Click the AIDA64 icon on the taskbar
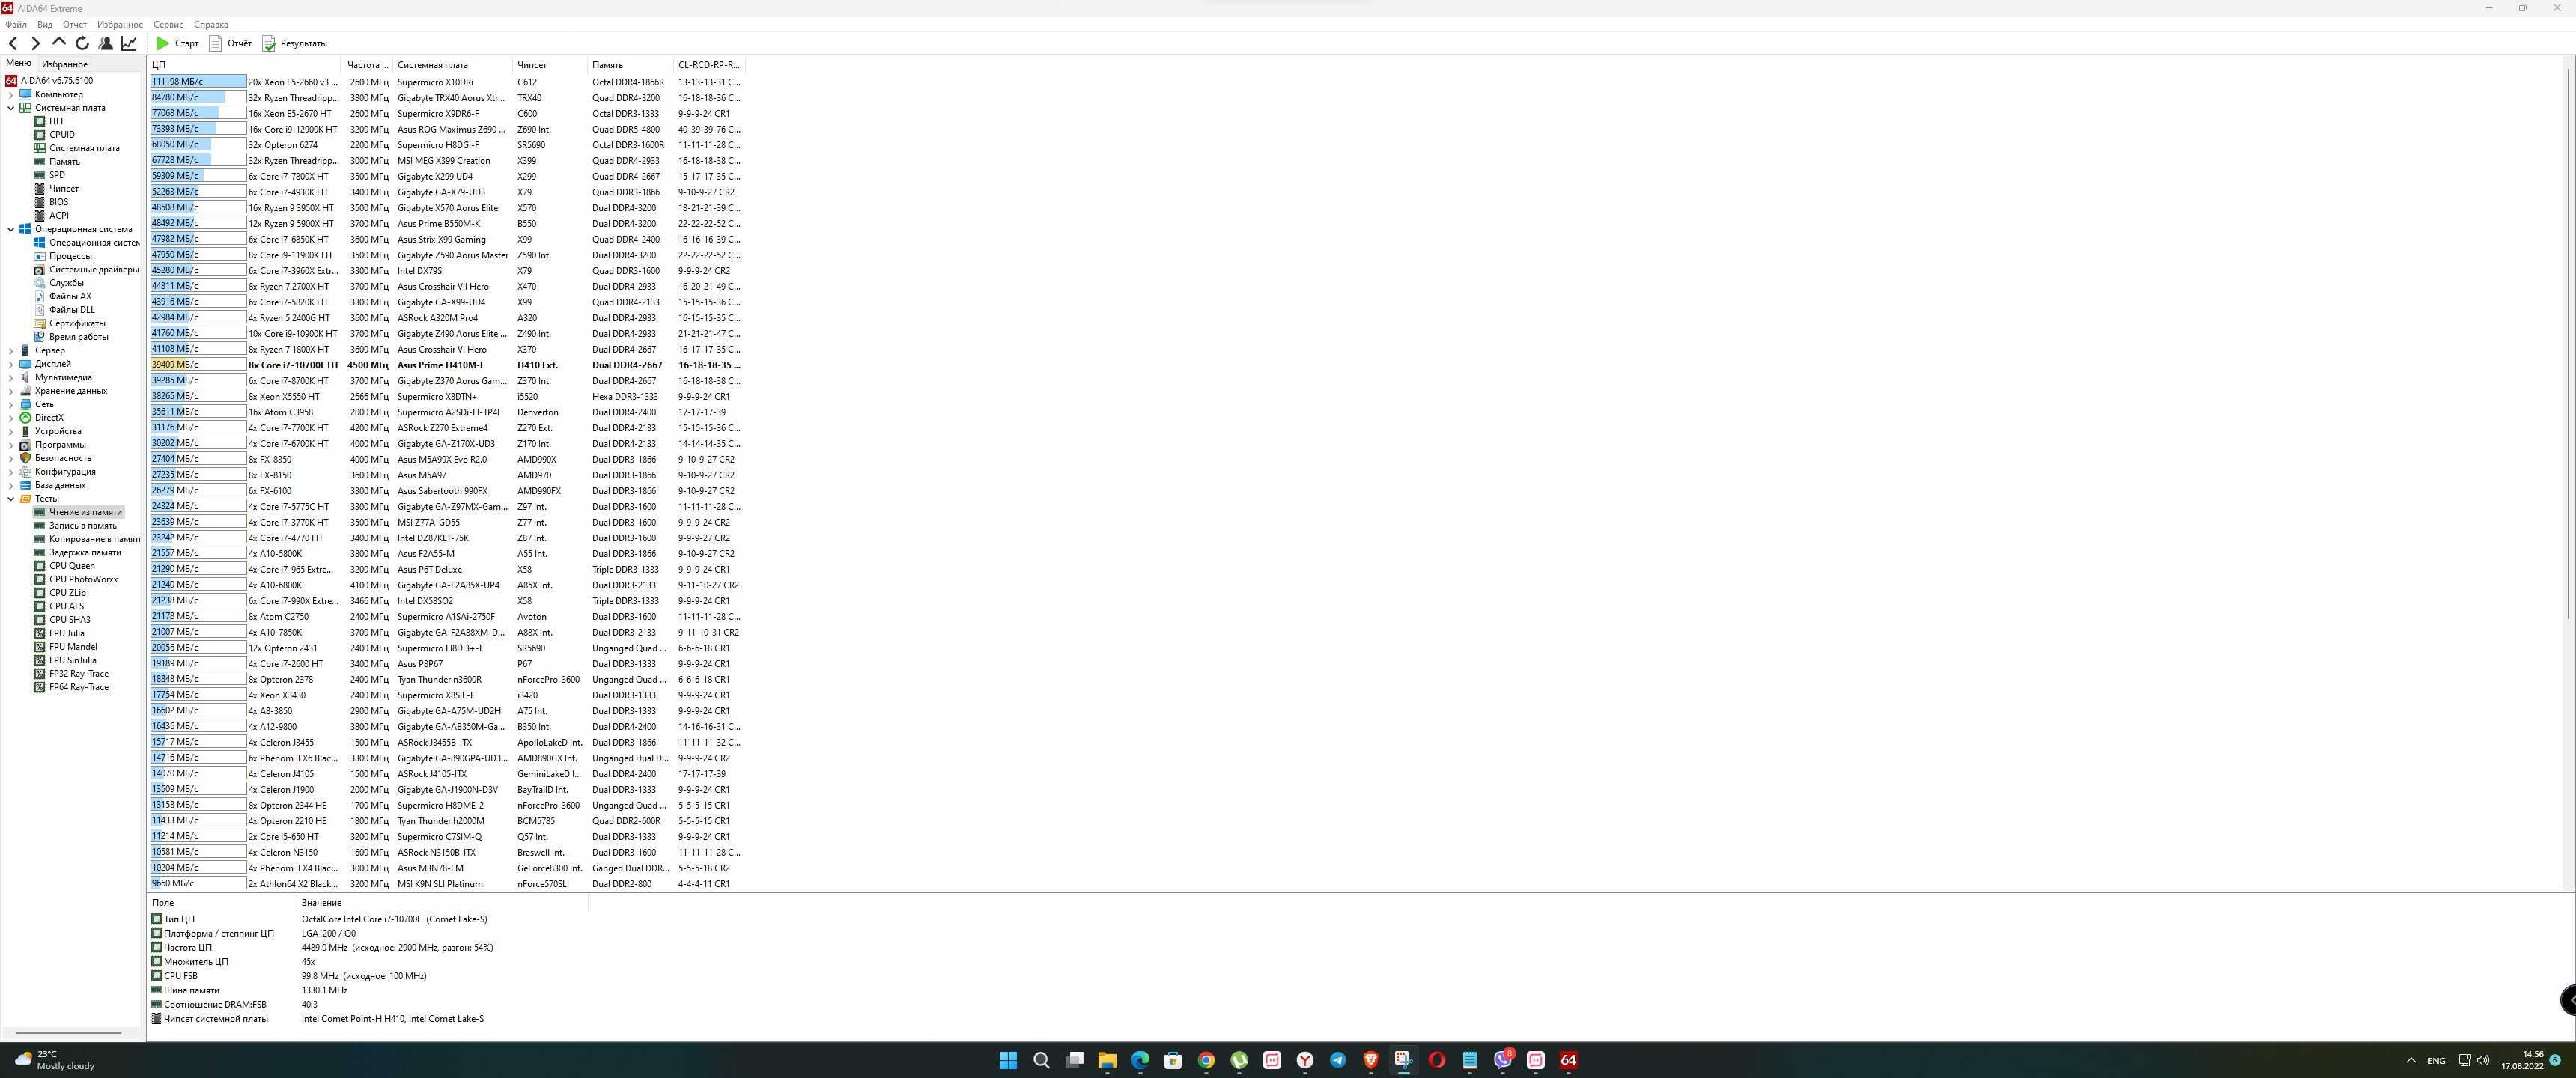 [x=1568, y=1060]
